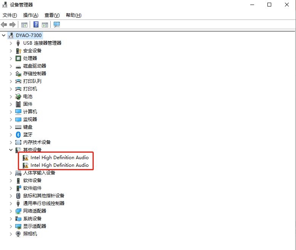The height and width of the screenshot is (250, 296).
Task: Collapse the 其他设备 category
Action: 11,150
